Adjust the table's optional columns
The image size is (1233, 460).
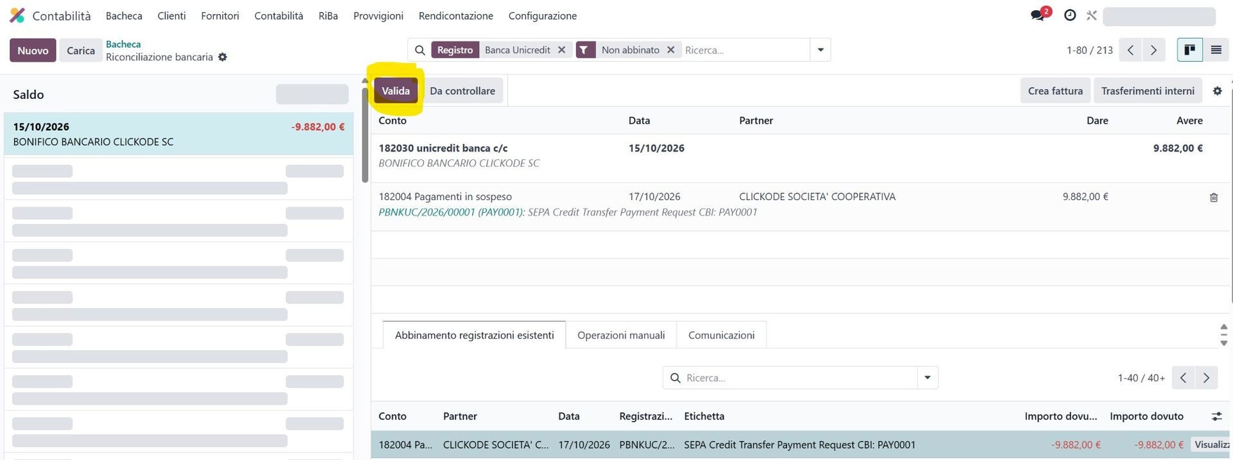1216,416
